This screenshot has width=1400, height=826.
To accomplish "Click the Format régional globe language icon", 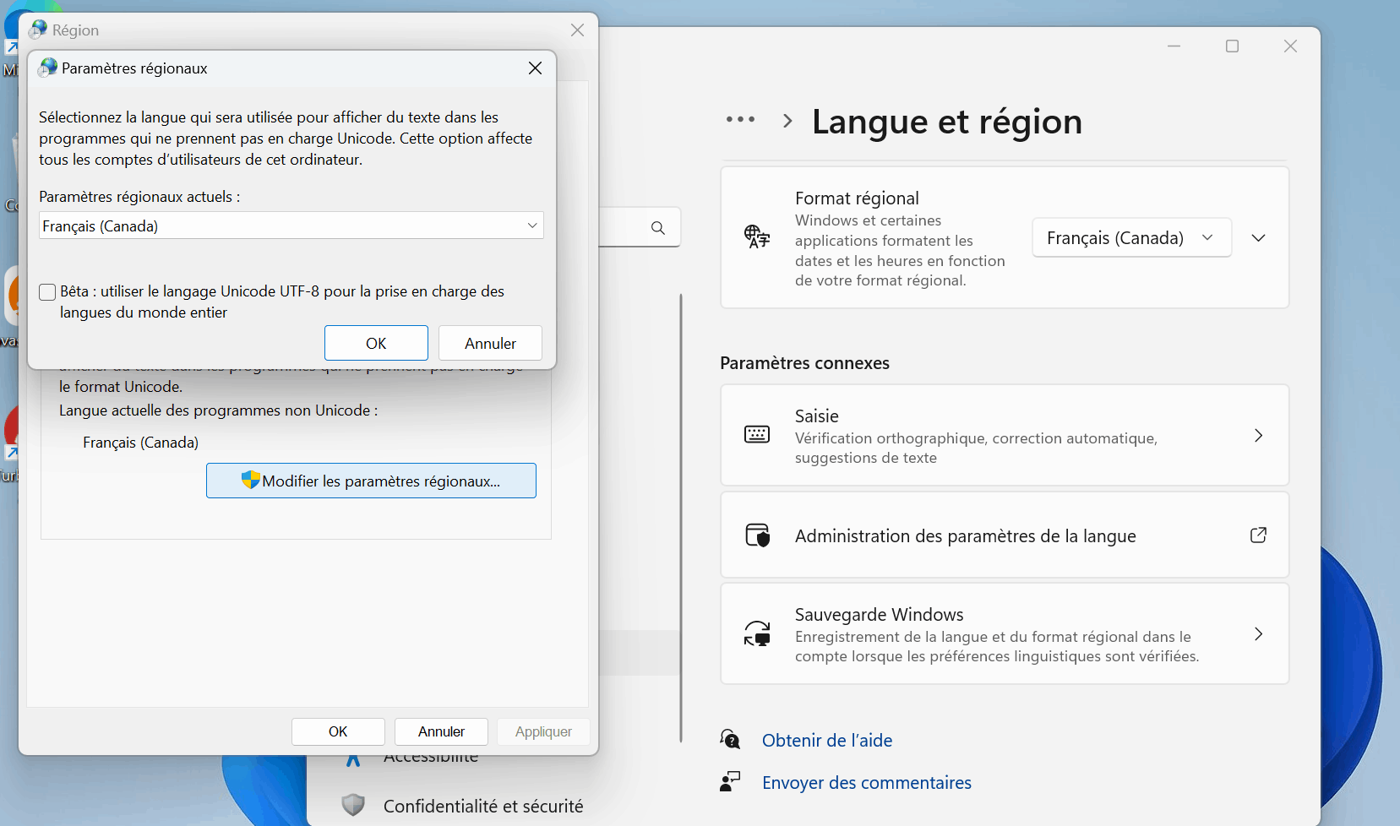I will [757, 236].
